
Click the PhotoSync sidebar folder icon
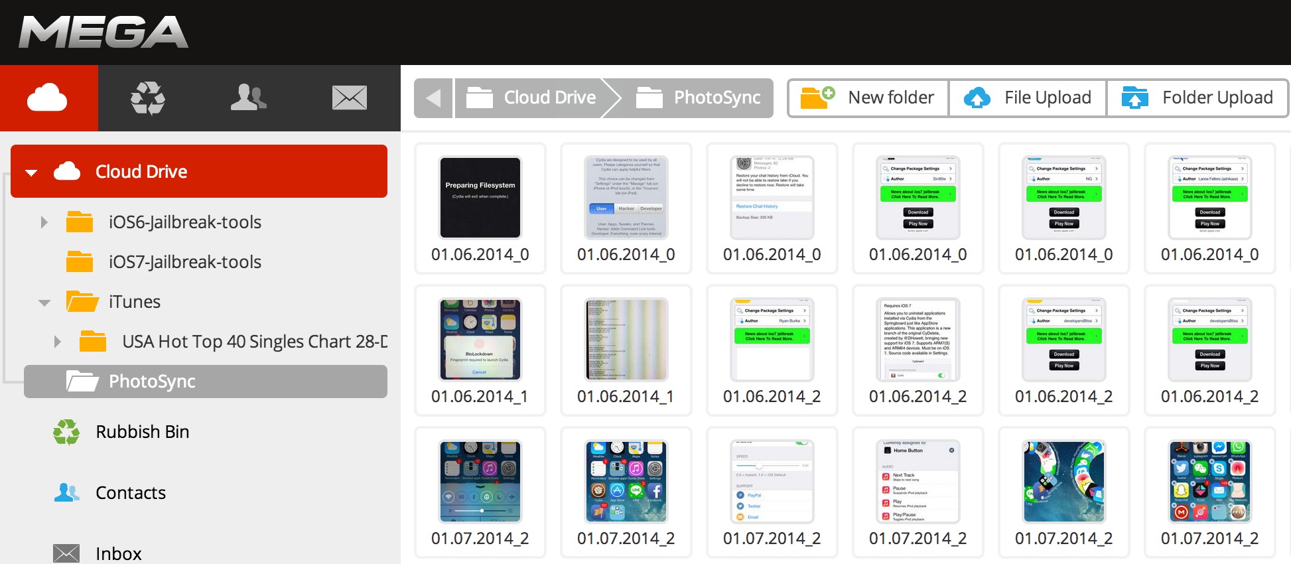[82, 381]
